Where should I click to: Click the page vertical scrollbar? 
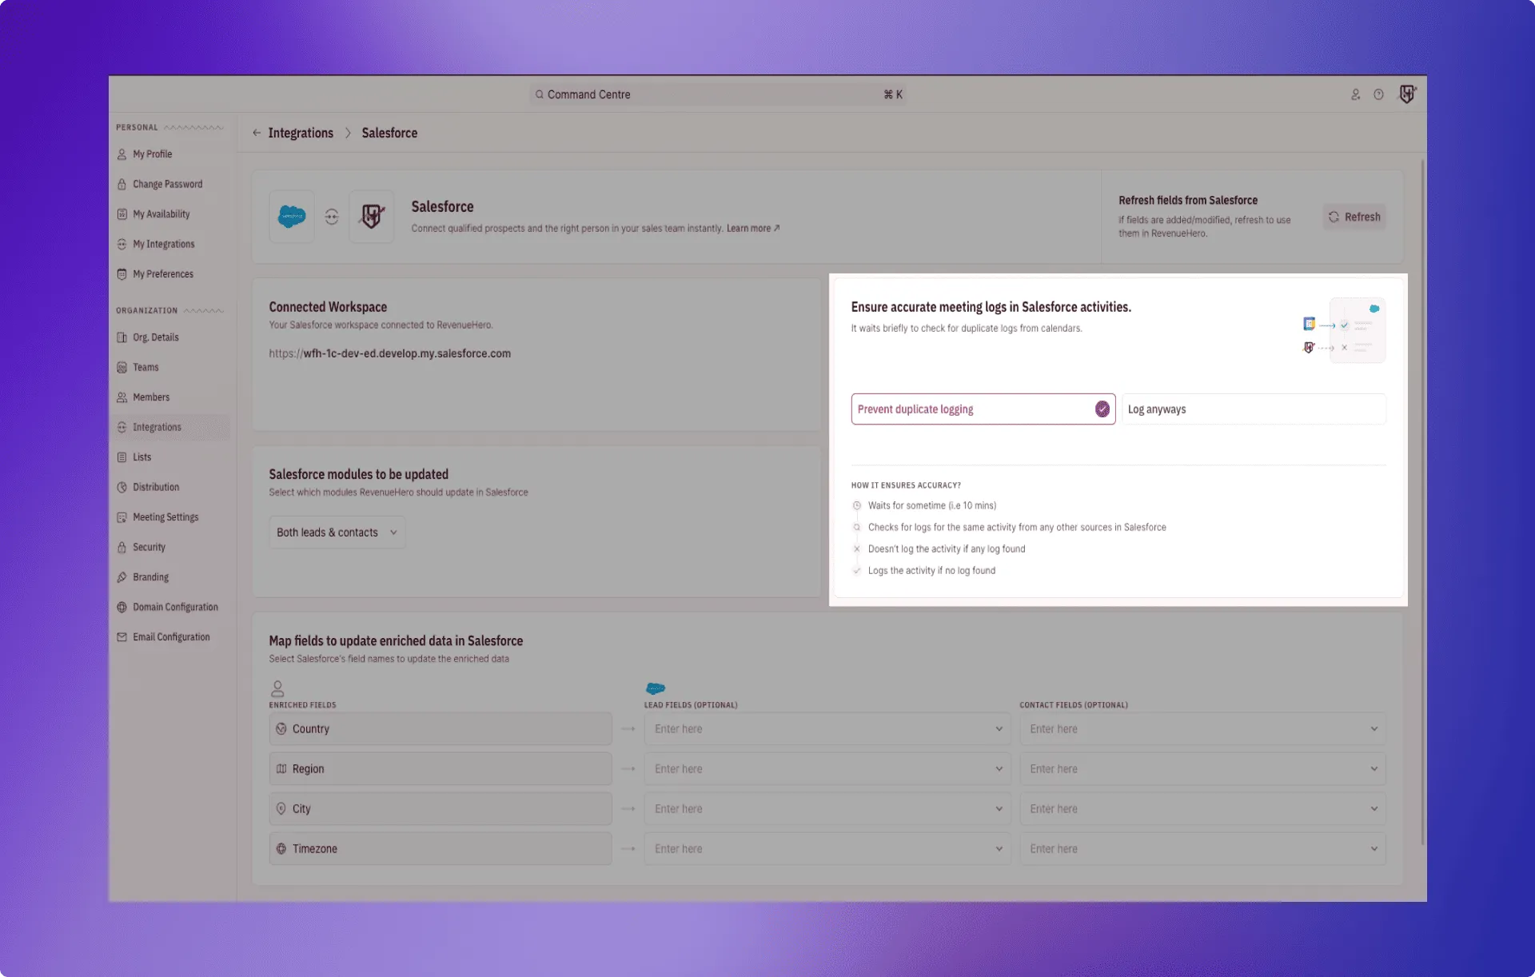(x=1422, y=503)
